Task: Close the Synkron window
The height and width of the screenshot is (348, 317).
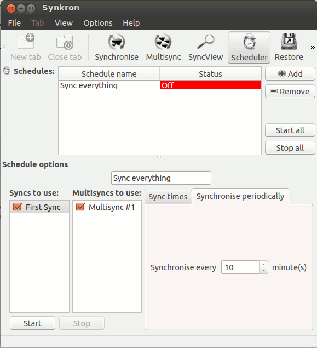Action: pos(11,8)
